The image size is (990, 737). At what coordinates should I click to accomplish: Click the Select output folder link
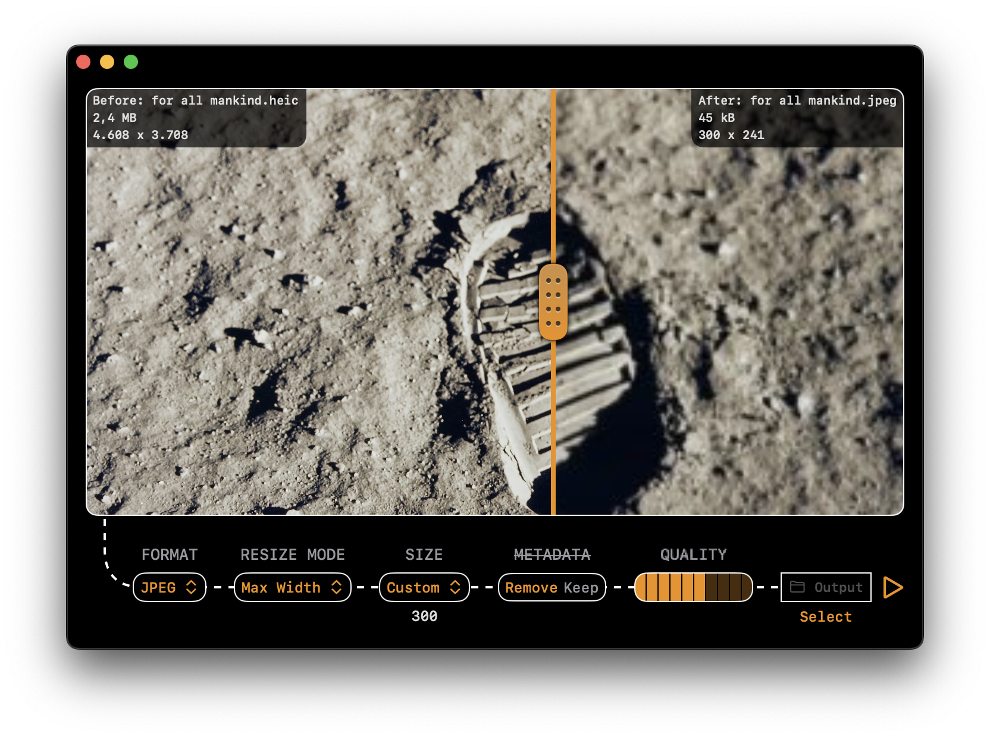pyautogui.click(x=825, y=617)
